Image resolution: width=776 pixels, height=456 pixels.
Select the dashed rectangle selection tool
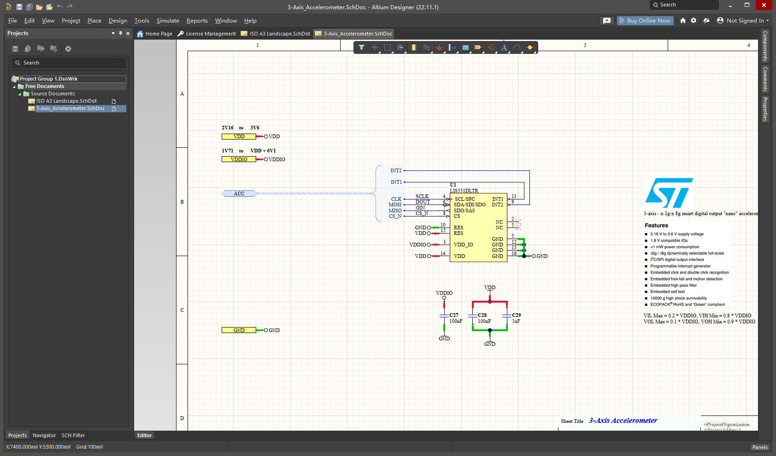pyautogui.click(x=388, y=47)
